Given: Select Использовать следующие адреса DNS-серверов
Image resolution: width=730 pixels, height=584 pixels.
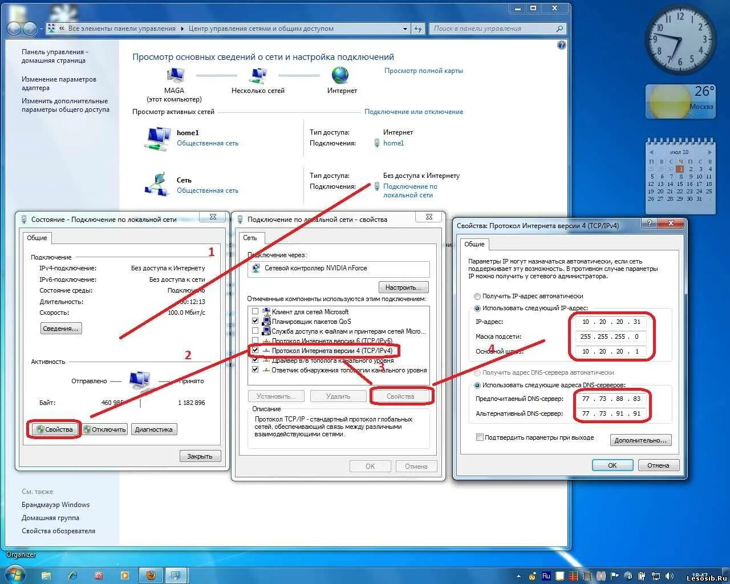Looking at the screenshot, I should pyautogui.click(x=477, y=385).
